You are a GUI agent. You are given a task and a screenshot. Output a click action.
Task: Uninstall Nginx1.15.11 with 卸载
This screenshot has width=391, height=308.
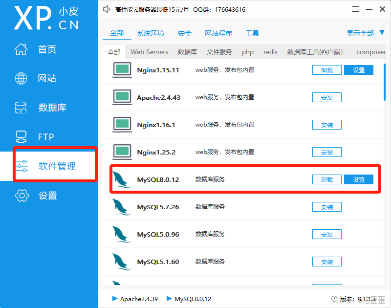(327, 70)
